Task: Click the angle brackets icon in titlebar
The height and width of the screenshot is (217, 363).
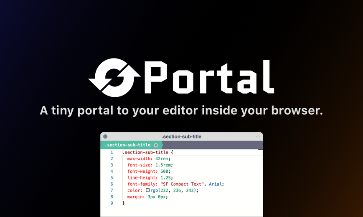Action: (258, 136)
